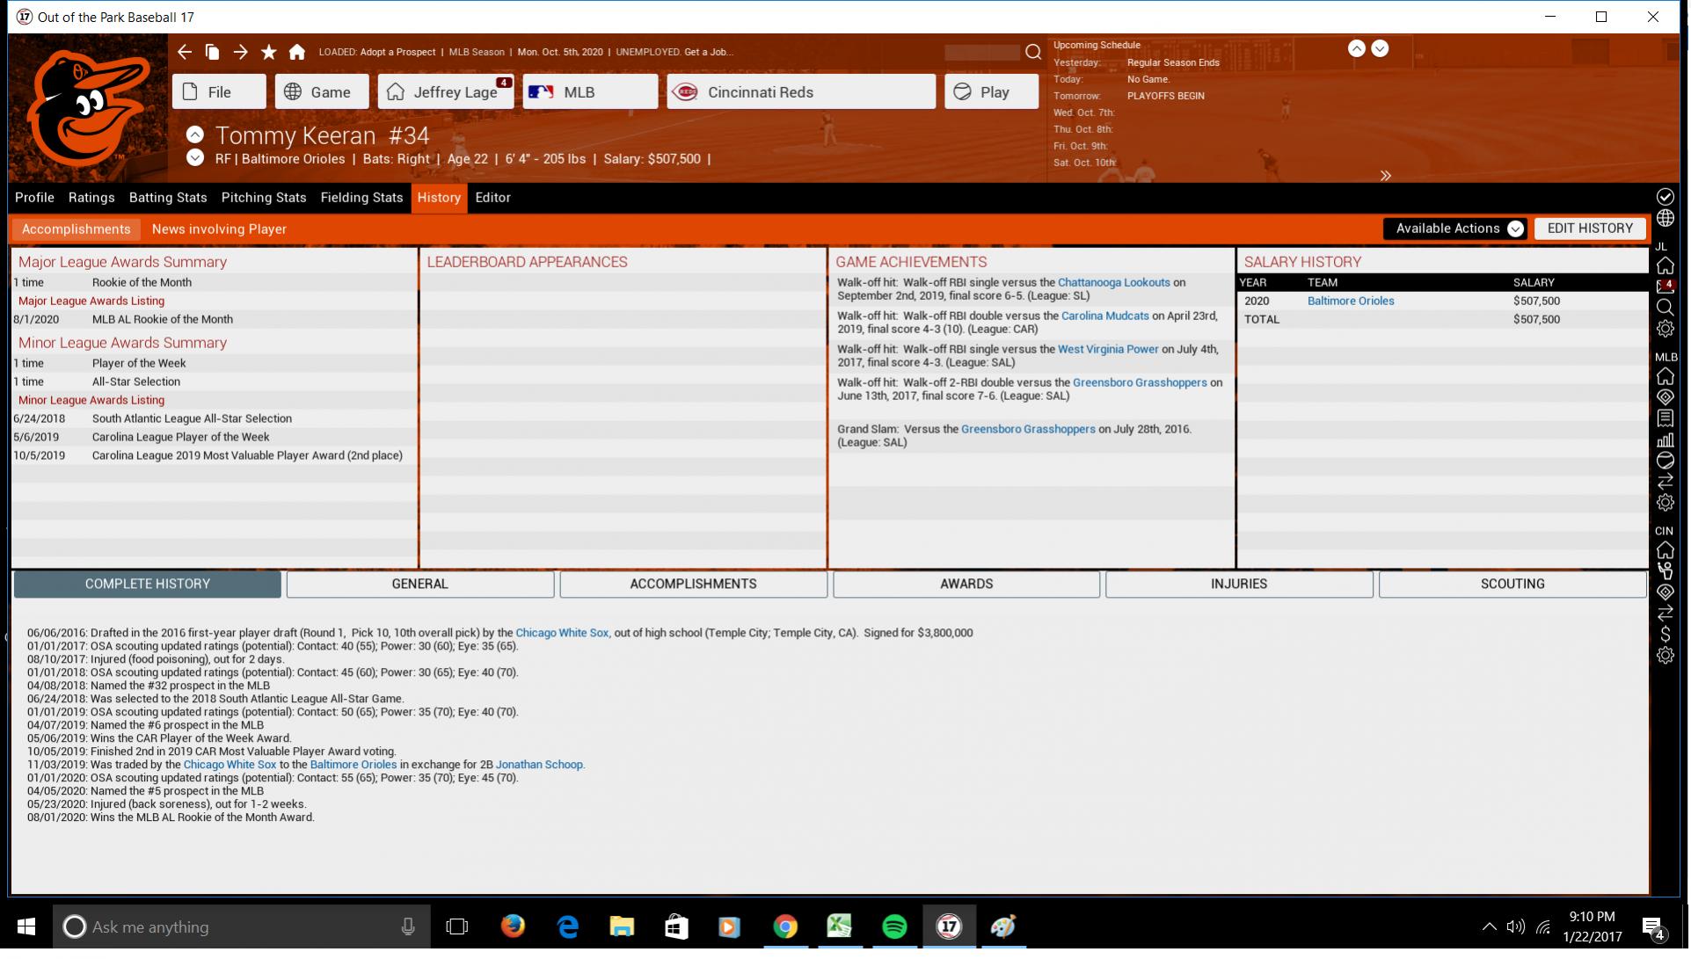Expand the schedule panel with the double chevron
Image resolution: width=1691 pixels, height=959 pixels.
point(1385,176)
